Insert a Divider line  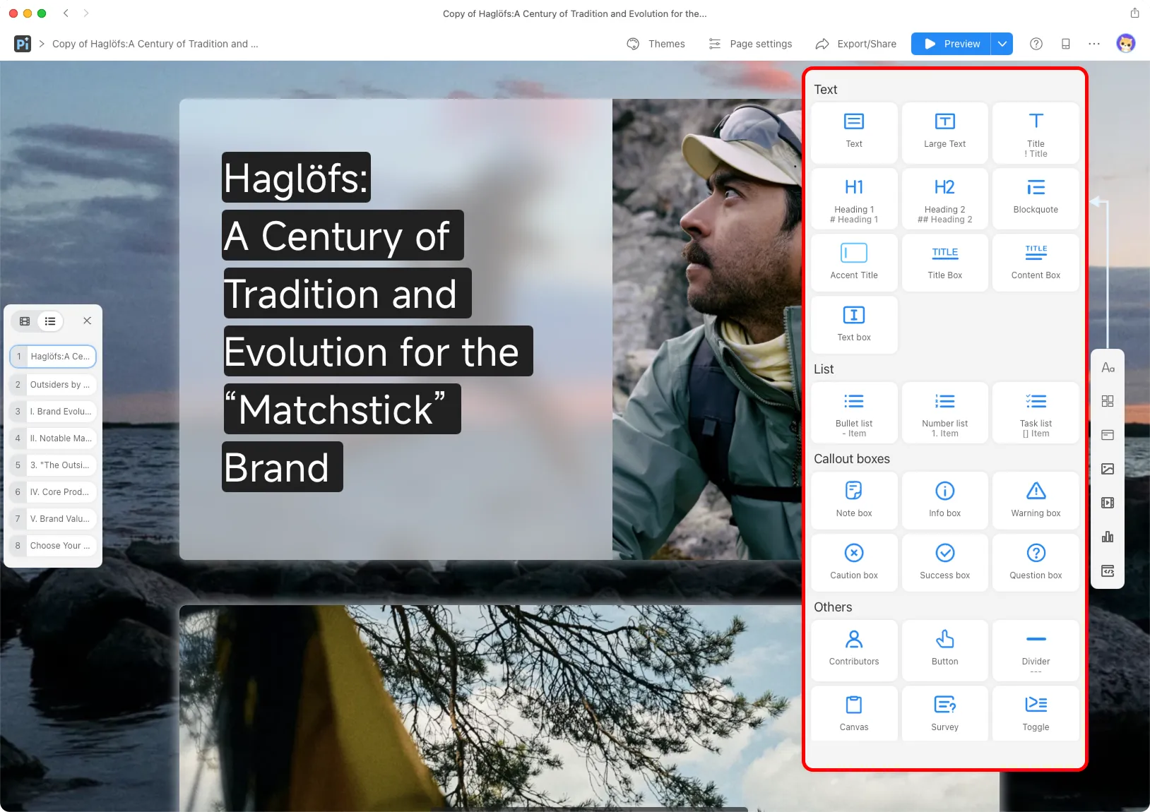point(1036,650)
